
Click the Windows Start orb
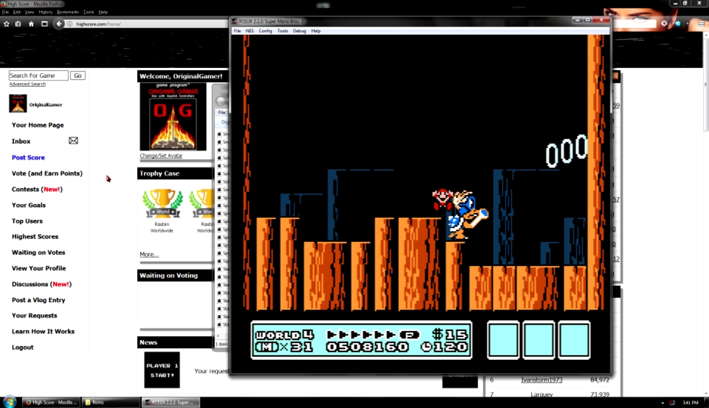9,402
